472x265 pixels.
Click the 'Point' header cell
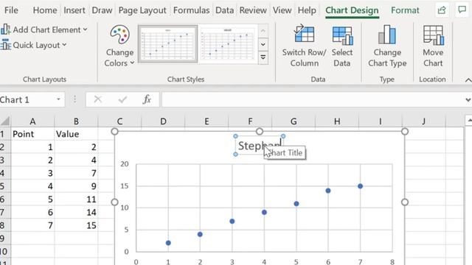point(32,134)
